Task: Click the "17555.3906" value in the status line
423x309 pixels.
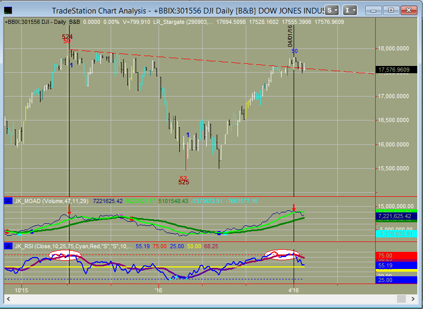Action: coord(296,22)
